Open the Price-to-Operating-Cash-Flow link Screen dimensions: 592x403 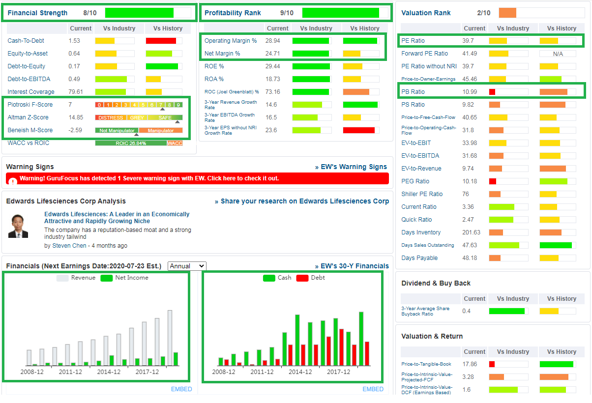click(428, 130)
